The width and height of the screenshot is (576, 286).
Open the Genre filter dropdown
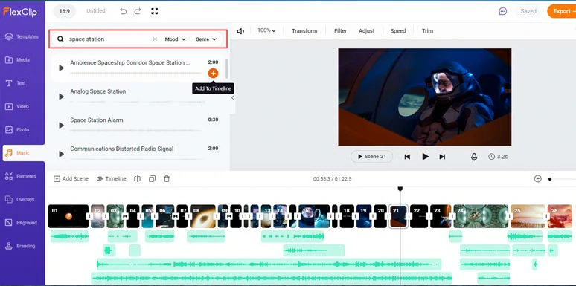tap(205, 39)
